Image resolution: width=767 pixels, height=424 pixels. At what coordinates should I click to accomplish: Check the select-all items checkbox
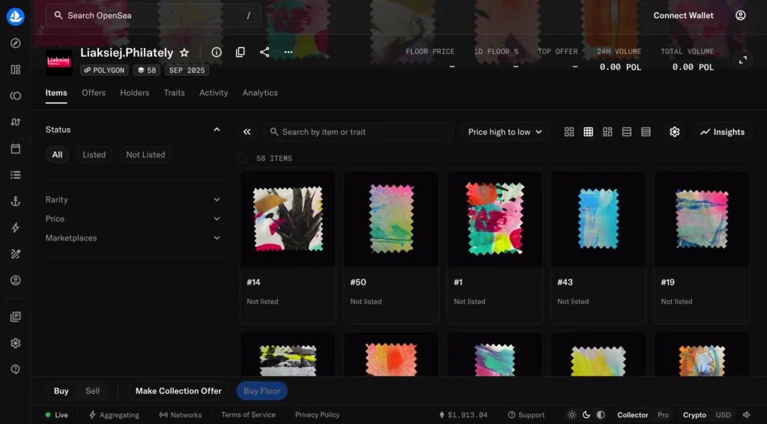tap(242, 158)
